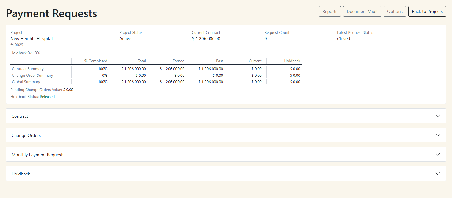Click the Holdback section chevron icon
Image resolution: width=452 pixels, height=198 pixels.
click(437, 174)
